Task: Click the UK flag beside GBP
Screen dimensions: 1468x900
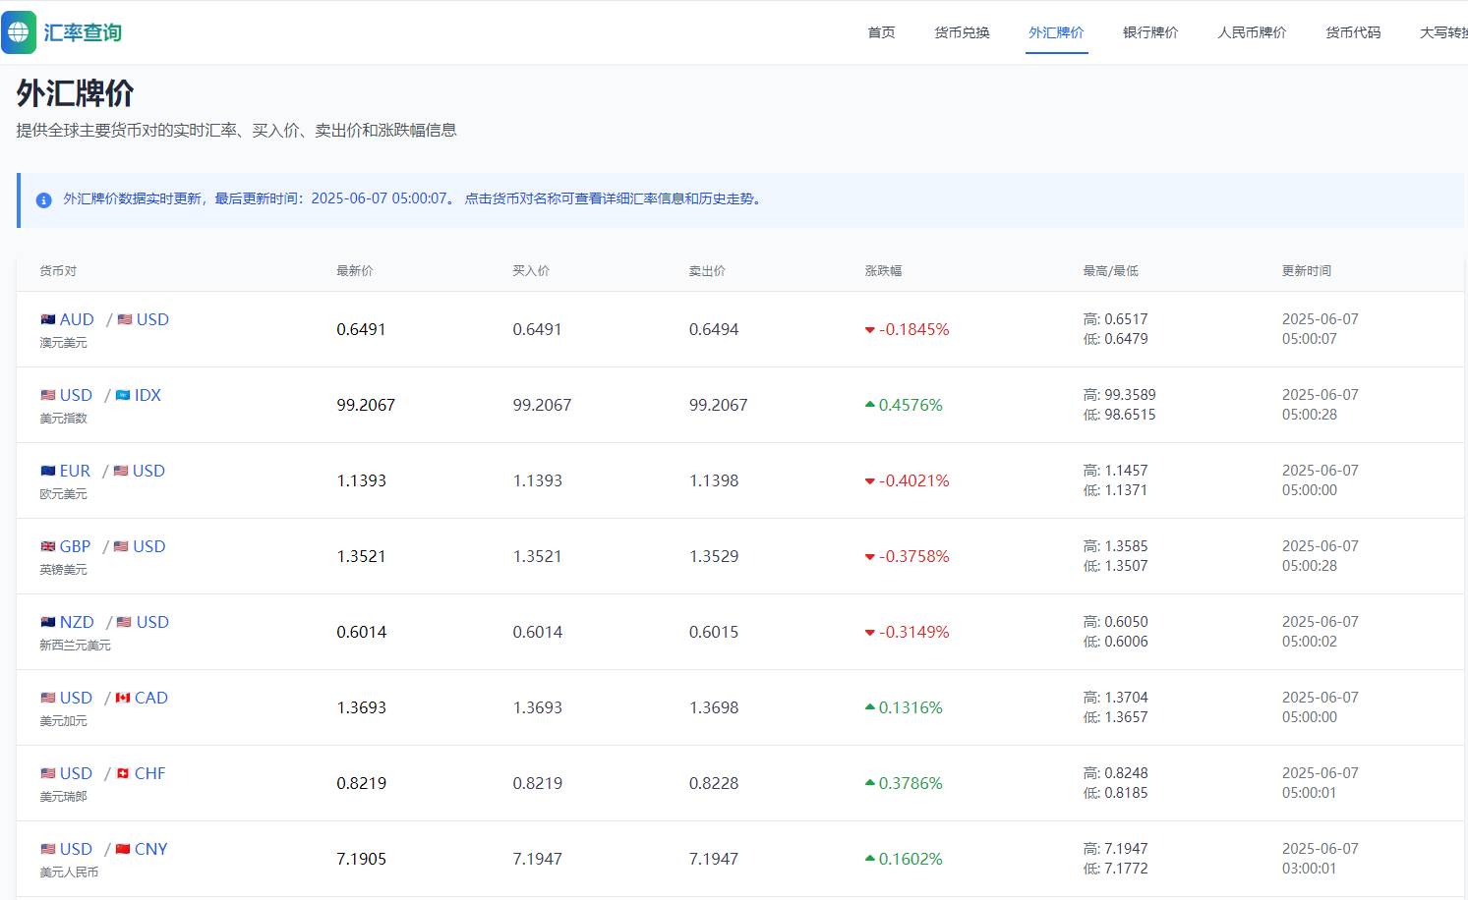Action: [48, 546]
